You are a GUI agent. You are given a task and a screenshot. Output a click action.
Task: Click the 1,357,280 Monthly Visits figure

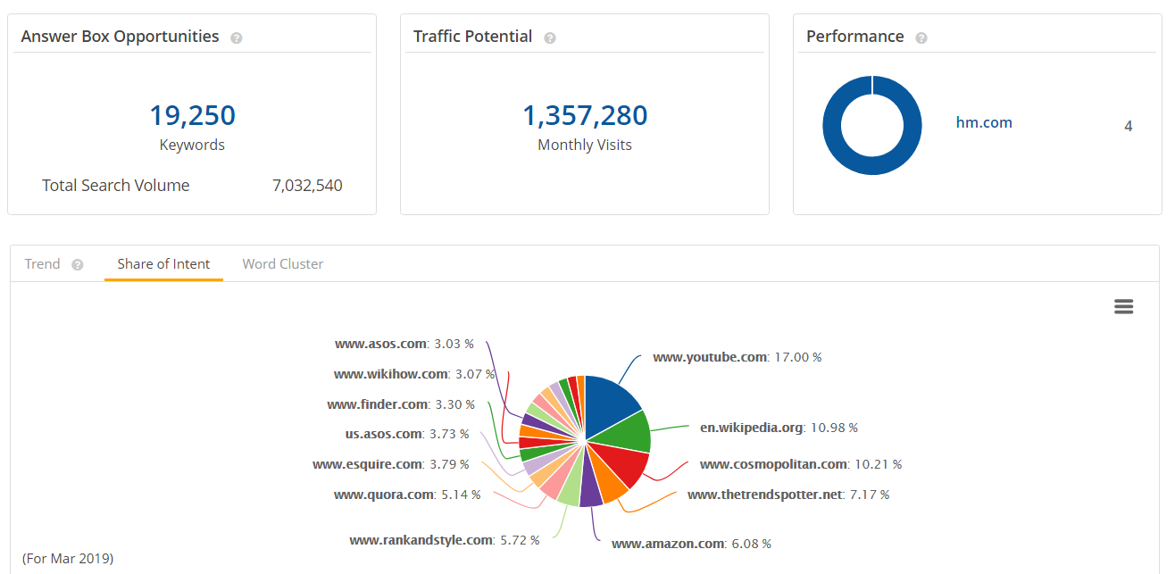click(585, 115)
